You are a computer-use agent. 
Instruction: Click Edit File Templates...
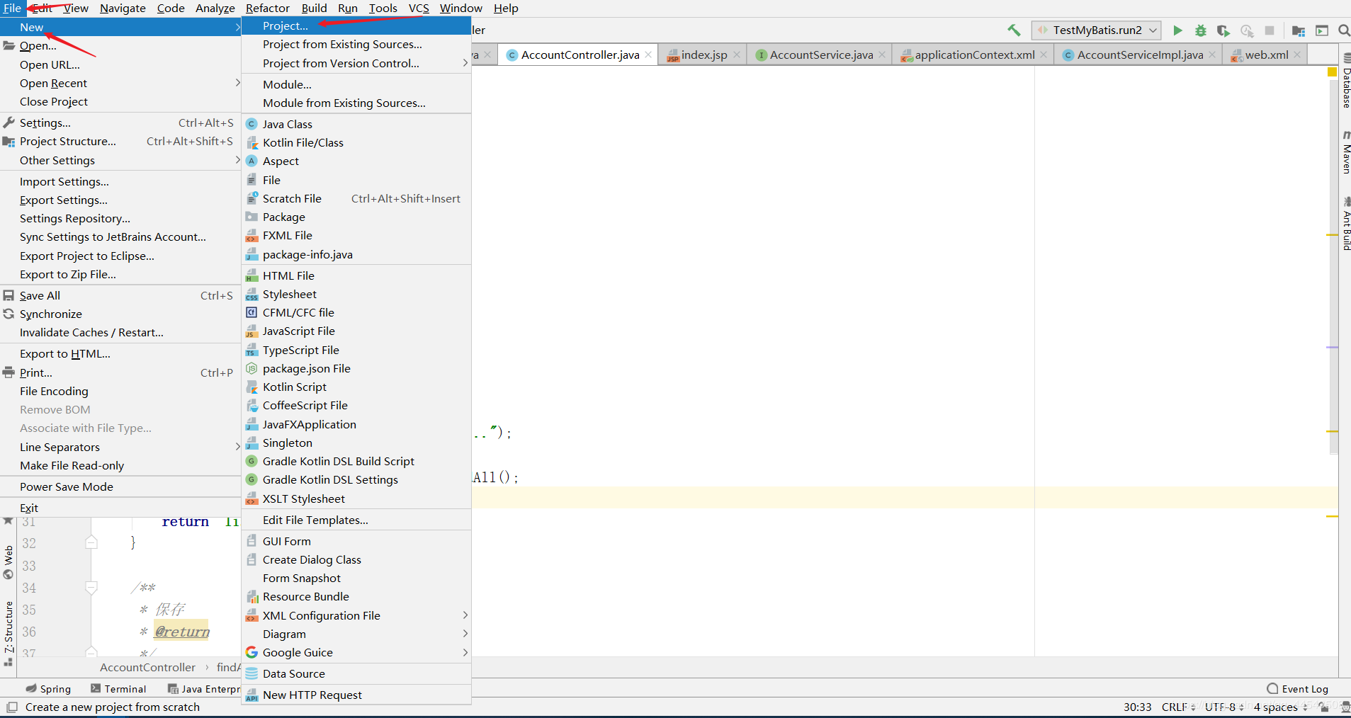click(356, 520)
